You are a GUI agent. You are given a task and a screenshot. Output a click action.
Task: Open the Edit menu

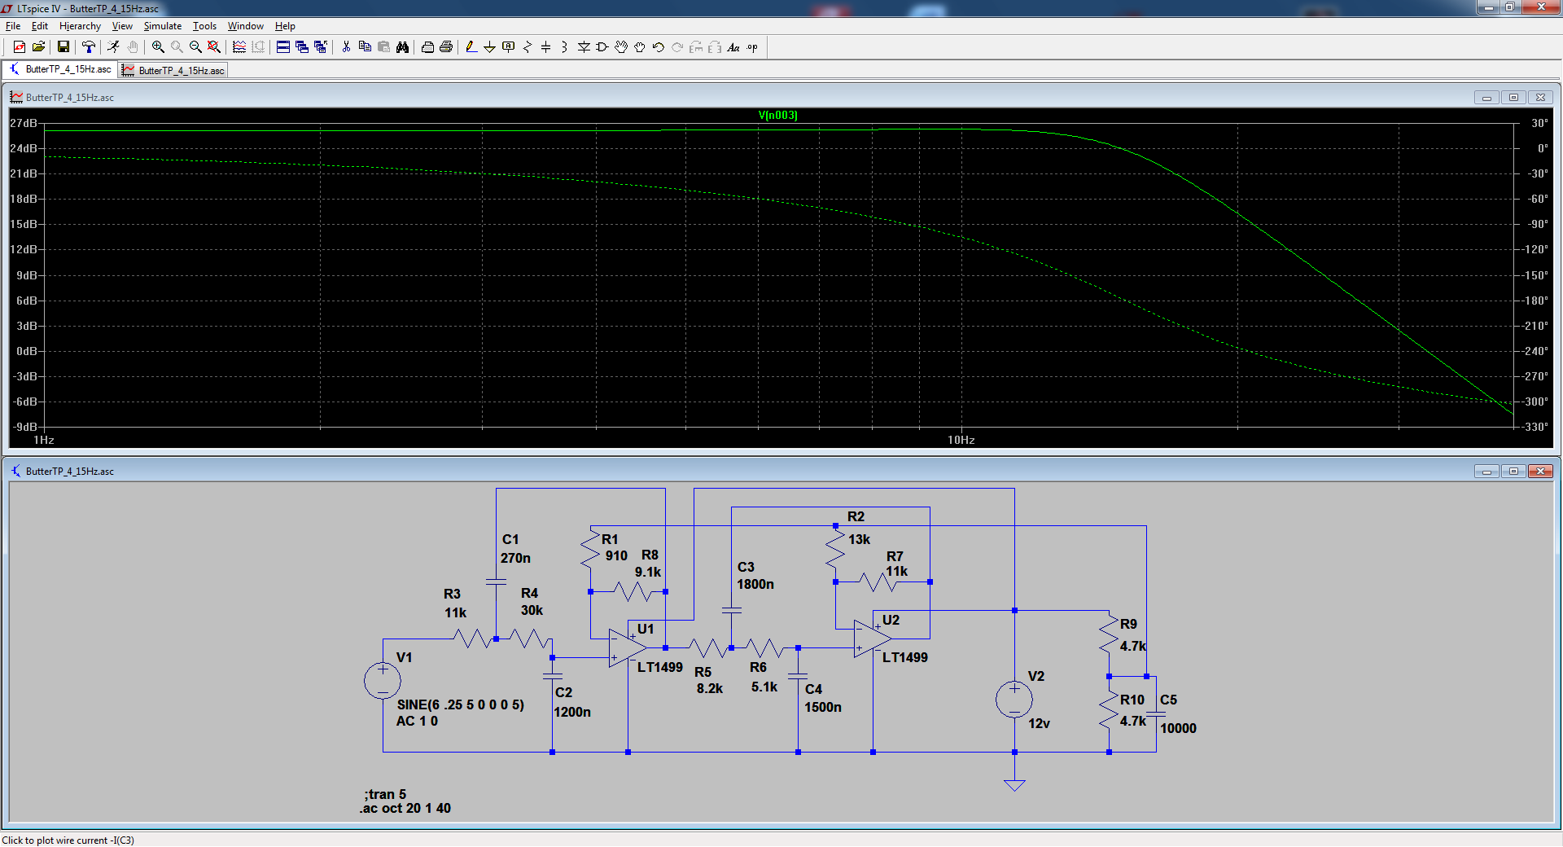pos(40,26)
